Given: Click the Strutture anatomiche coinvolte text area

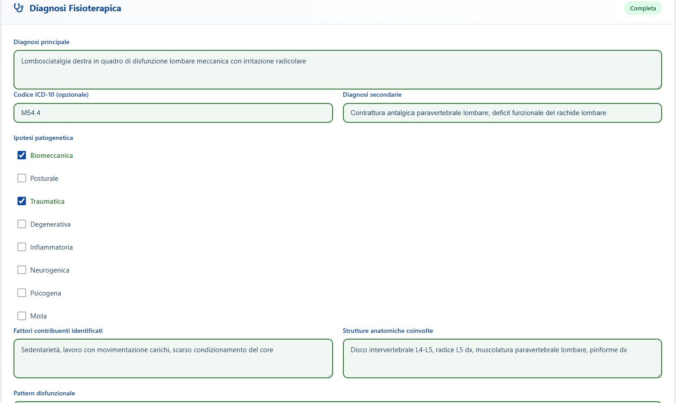Looking at the screenshot, I should point(502,358).
